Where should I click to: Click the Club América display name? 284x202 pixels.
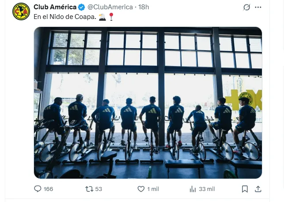pos(55,7)
